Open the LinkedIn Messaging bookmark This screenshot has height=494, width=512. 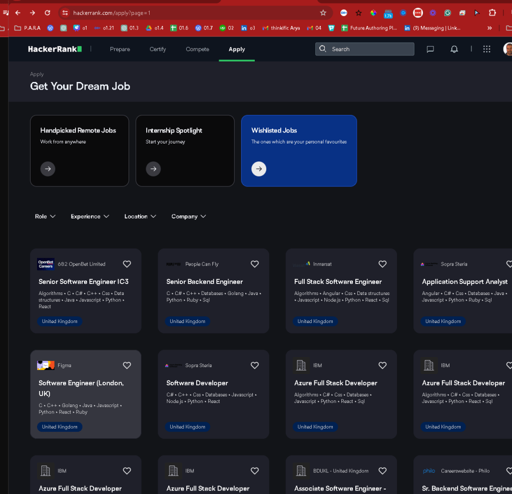click(x=432, y=28)
